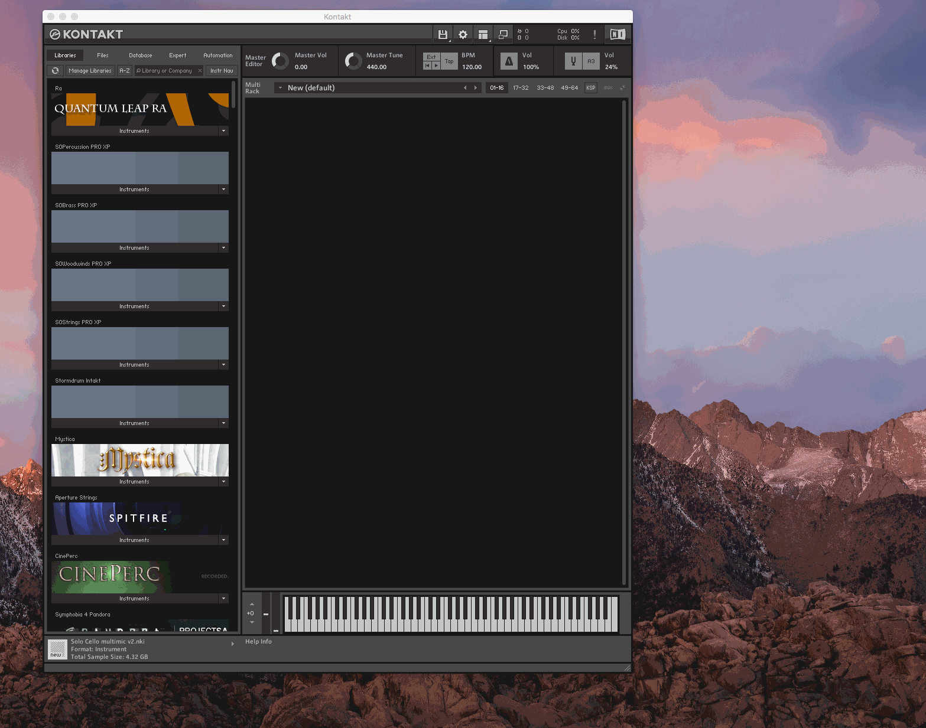
Task: Expand SOPercussion PRO XP dropdown arrow
Action: pyautogui.click(x=223, y=190)
